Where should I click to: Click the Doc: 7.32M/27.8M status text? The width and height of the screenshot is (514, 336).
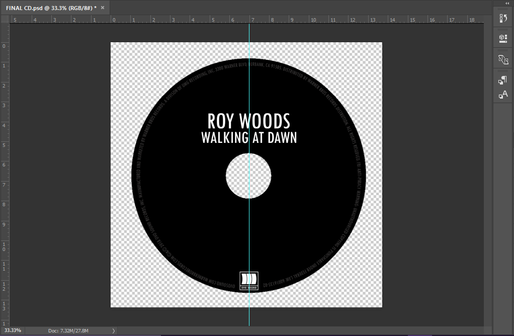68,331
